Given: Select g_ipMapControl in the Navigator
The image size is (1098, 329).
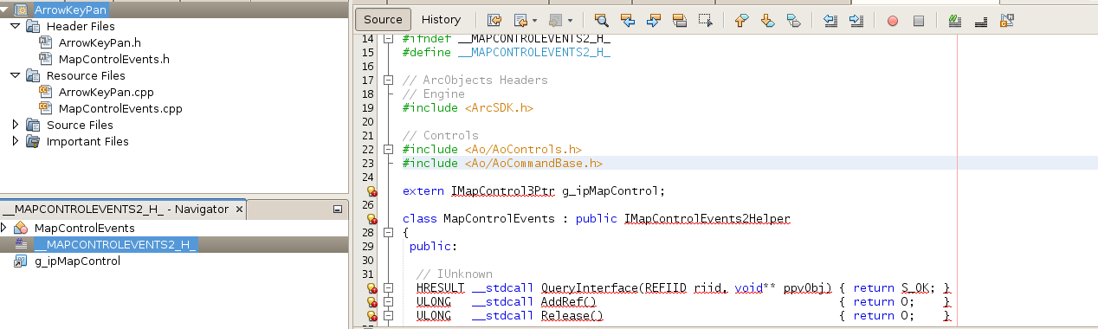Looking at the screenshot, I should pos(77,261).
